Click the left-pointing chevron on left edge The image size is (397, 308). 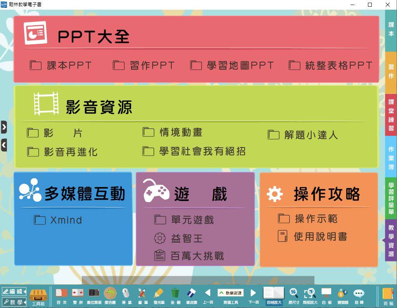[x=4, y=145]
